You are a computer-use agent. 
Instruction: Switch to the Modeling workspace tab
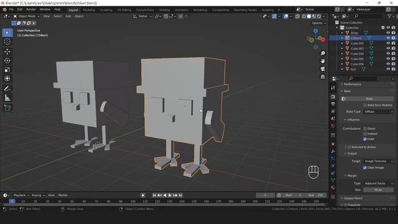click(x=89, y=10)
